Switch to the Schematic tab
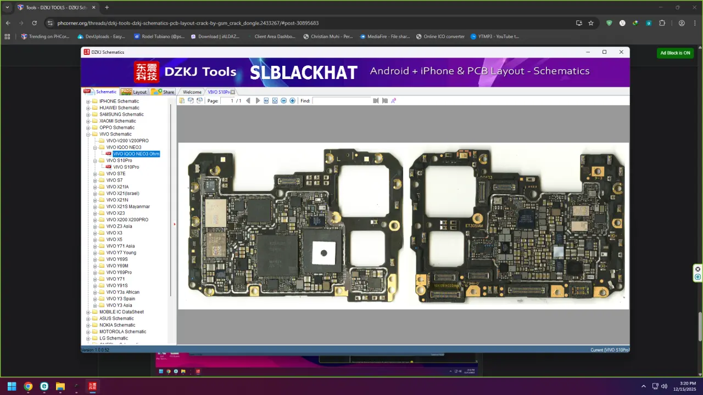Image resolution: width=703 pixels, height=395 pixels. tap(101, 92)
